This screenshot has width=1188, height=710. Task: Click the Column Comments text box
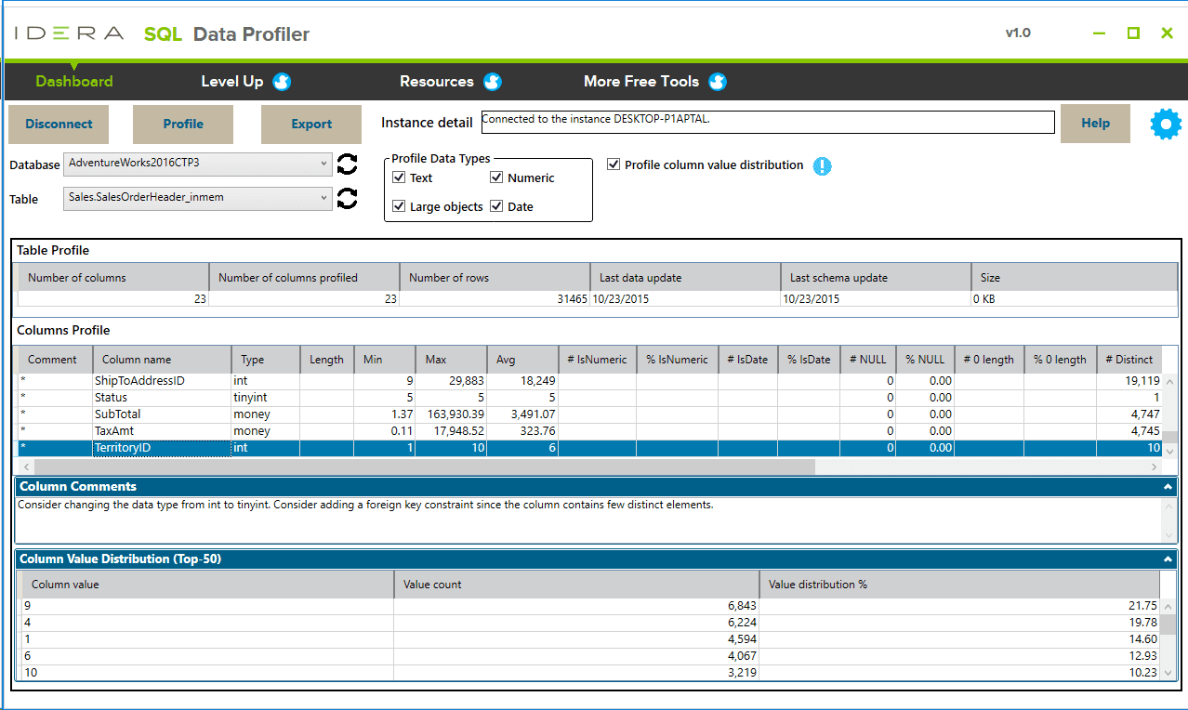click(x=588, y=519)
